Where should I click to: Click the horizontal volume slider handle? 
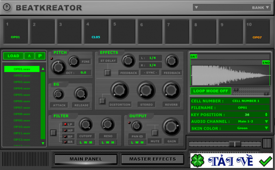click(235, 144)
